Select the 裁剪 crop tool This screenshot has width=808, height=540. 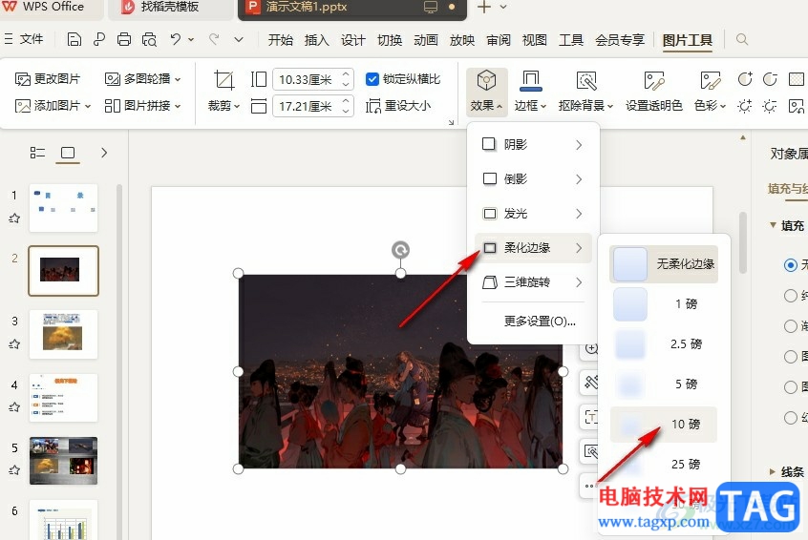tap(223, 92)
